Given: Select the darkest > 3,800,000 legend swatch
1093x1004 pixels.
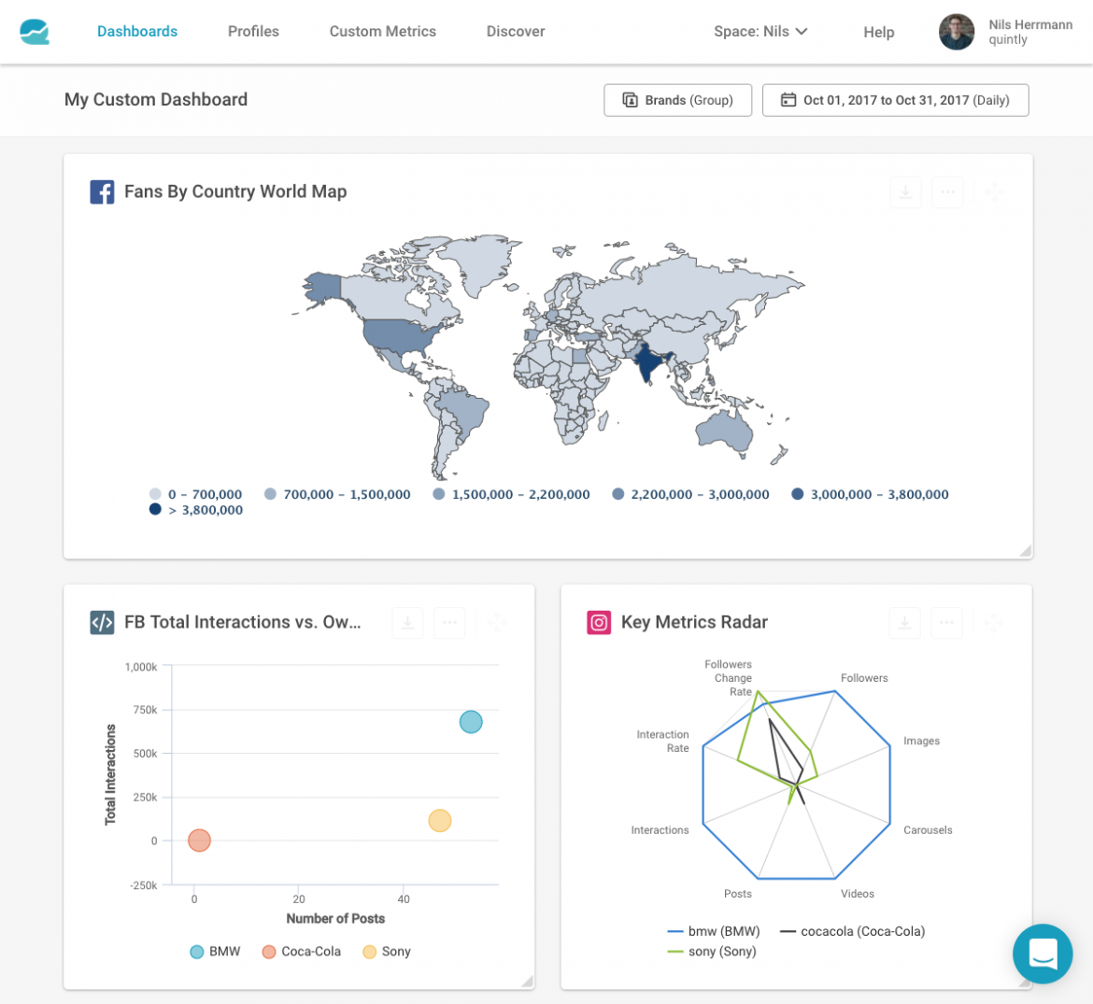Looking at the screenshot, I should [x=154, y=510].
